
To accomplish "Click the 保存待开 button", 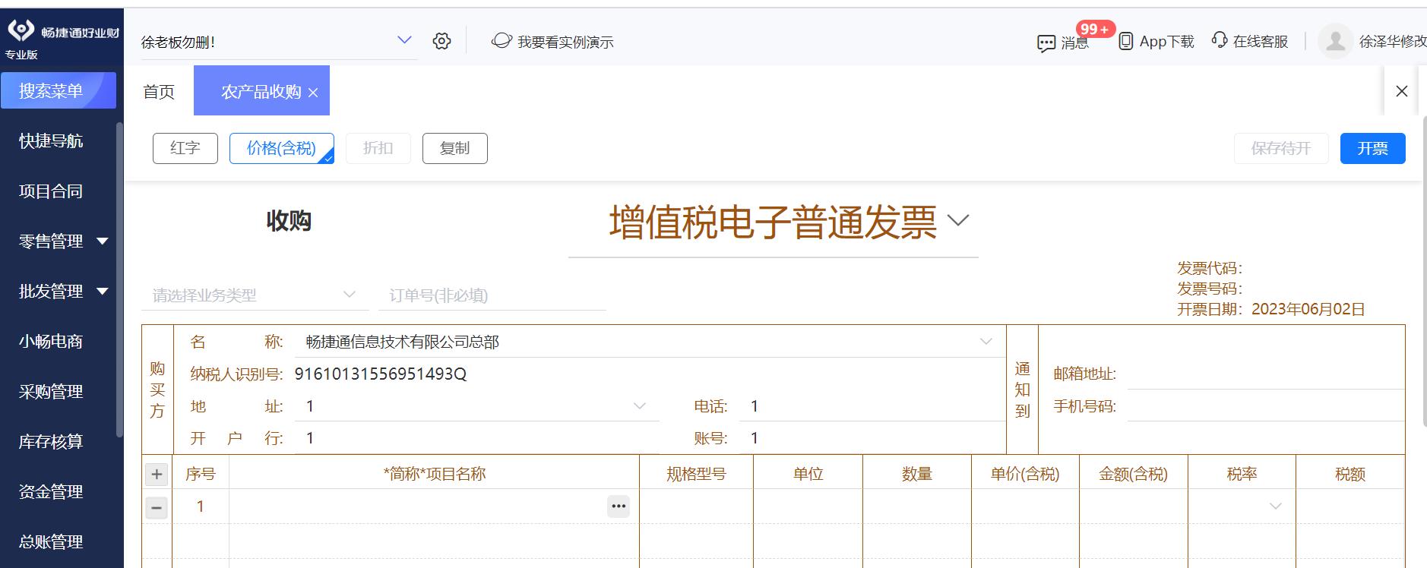I will coord(1281,148).
